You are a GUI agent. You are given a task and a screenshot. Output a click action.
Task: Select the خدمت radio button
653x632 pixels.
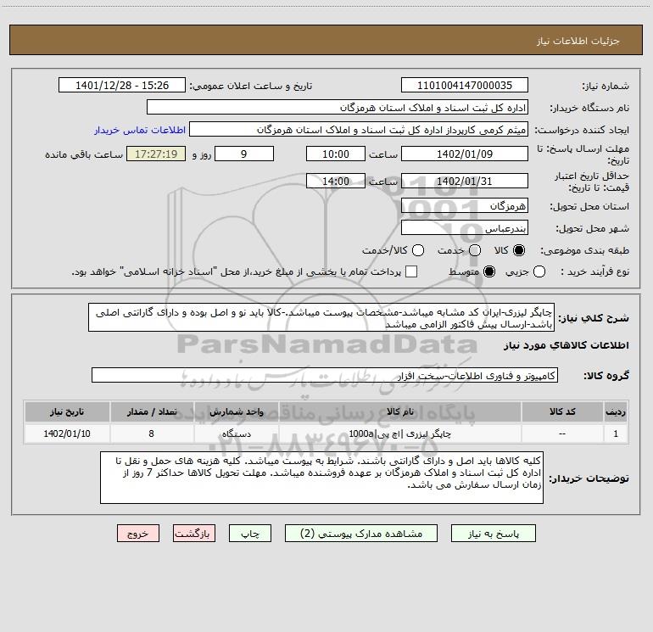475,250
